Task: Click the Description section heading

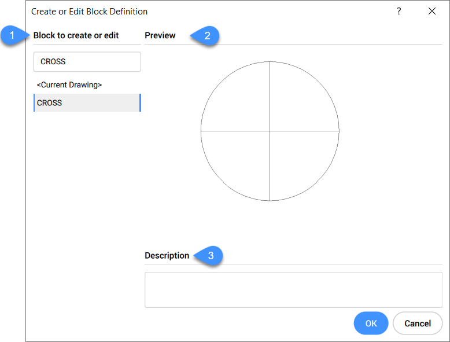Action: 167,255
